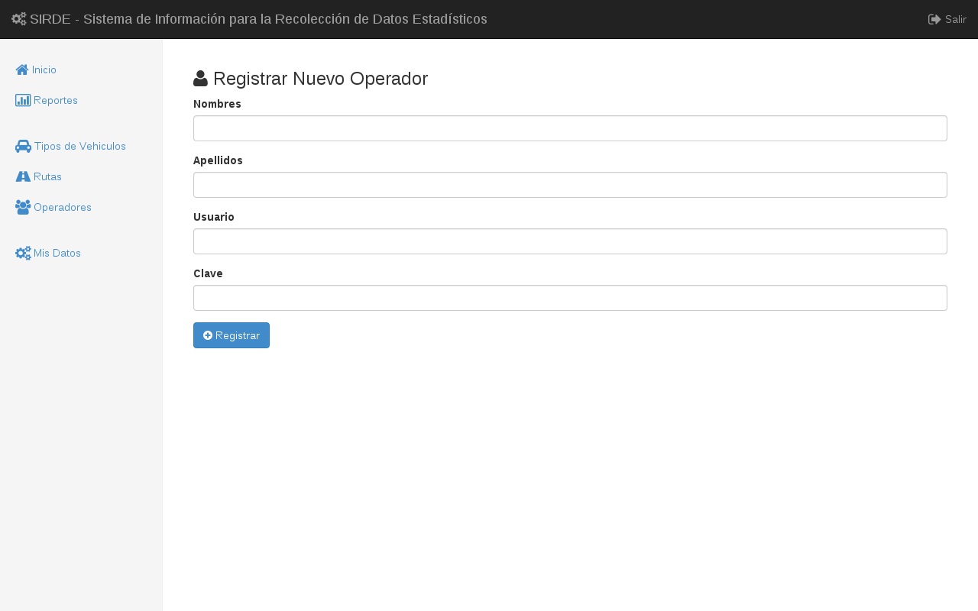Click the home icon beside Inicio
The height and width of the screenshot is (611, 978).
pyautogui.click(x=22, y=70)
